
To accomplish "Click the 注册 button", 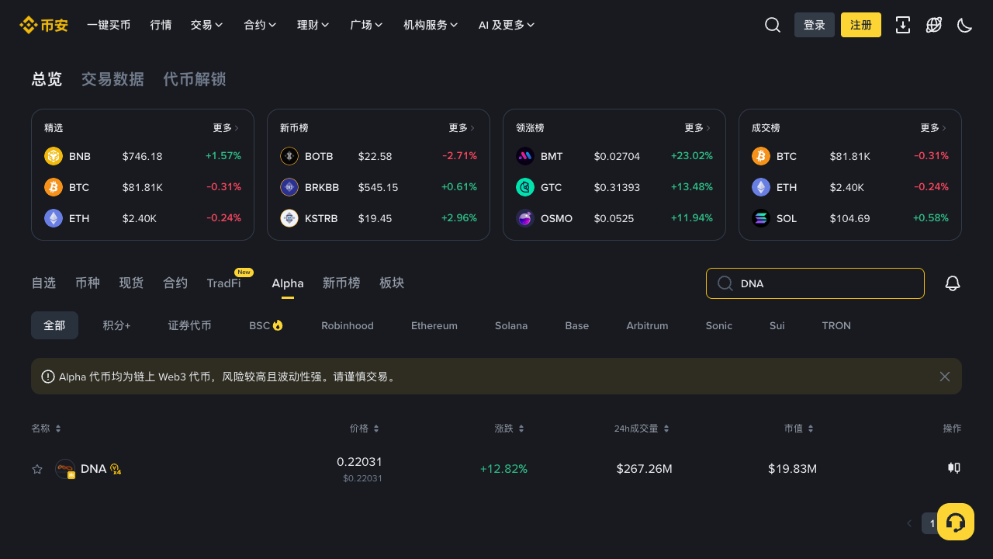I will (x=861, y=25).
